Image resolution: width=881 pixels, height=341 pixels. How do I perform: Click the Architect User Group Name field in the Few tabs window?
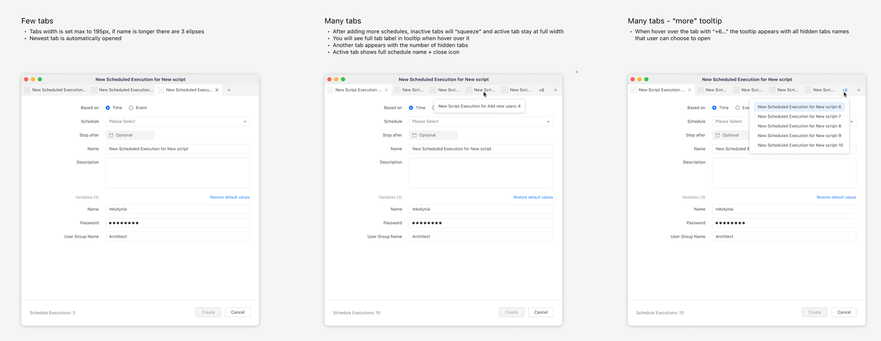178,237
